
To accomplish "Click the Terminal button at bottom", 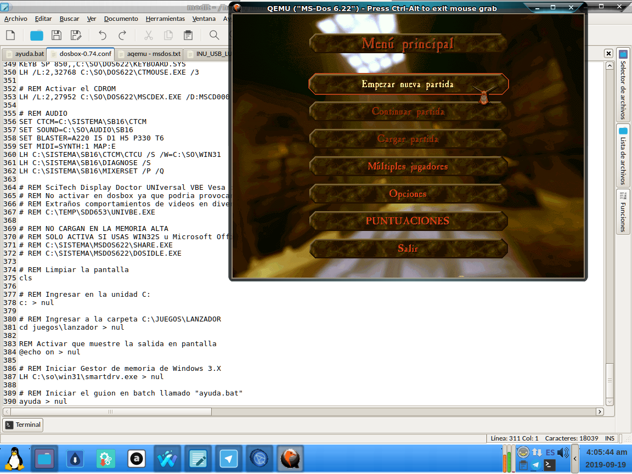I will [x=24, y=425].
